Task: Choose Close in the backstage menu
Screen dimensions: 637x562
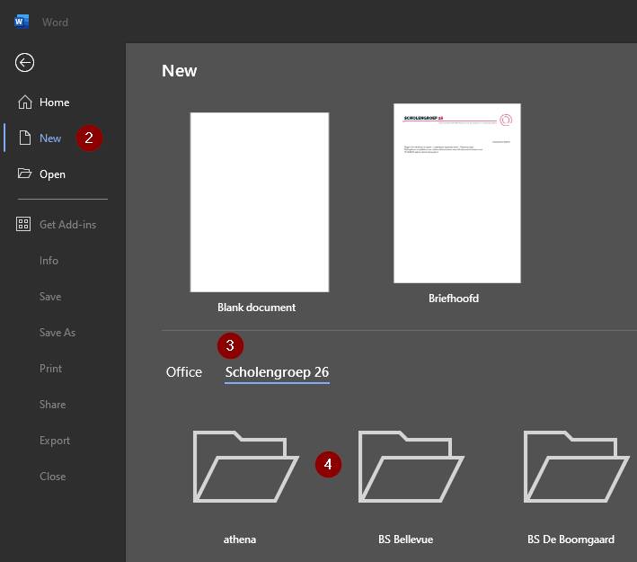Action: tap(52, 477)
